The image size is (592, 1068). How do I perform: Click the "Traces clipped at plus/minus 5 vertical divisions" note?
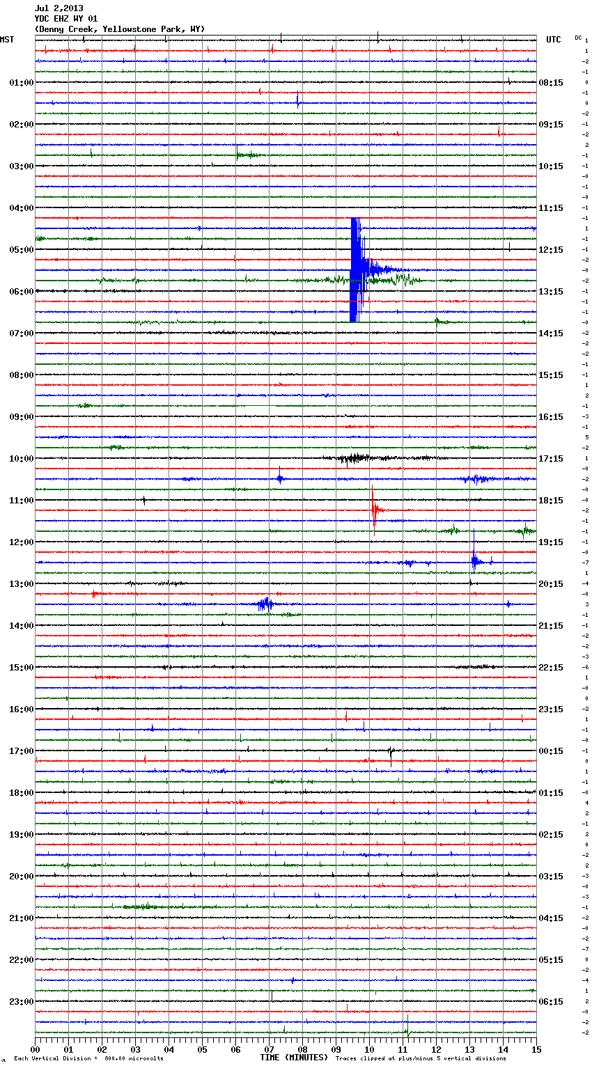coord(421,1059)
